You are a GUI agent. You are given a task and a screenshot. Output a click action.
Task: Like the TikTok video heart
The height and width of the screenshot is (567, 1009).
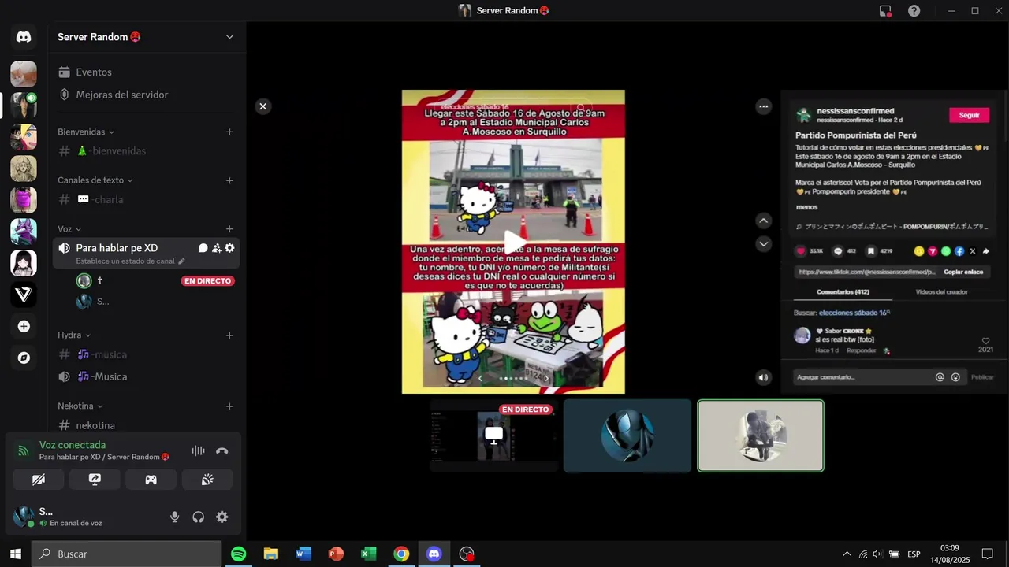(801, 251)
